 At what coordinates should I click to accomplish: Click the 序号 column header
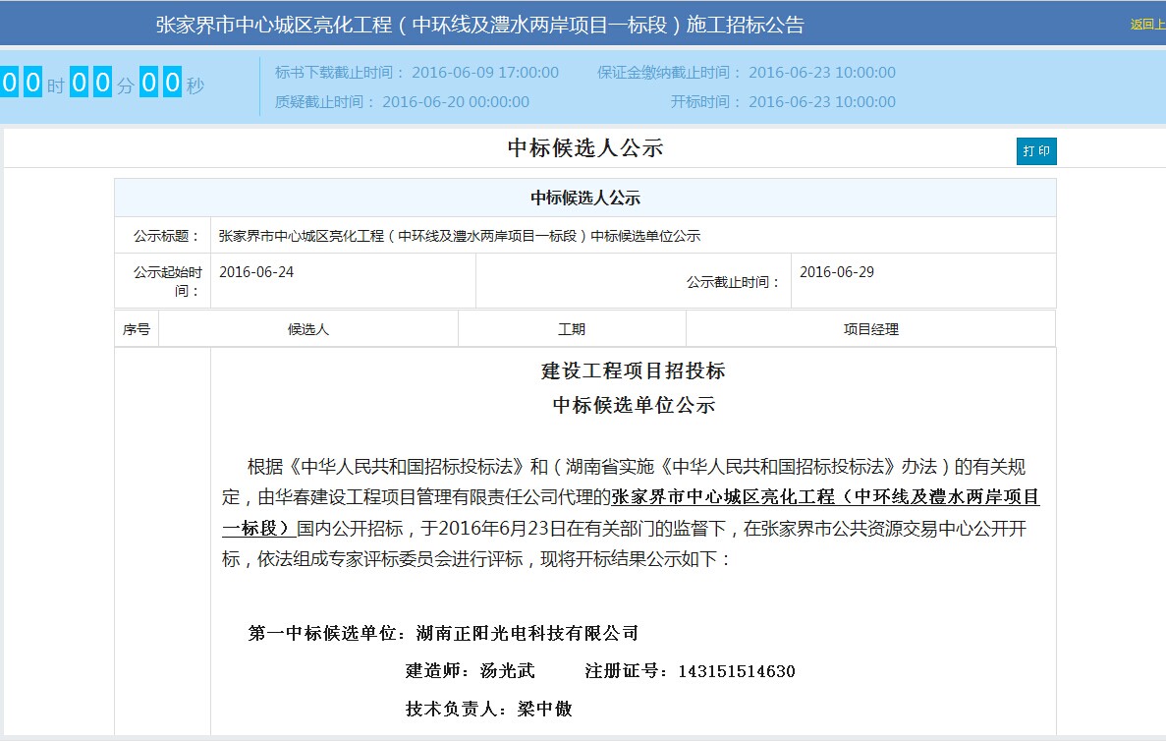pyautogui.click(x=137, y=329)
